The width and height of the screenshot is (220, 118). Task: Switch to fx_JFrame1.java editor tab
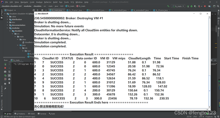(76, 10)
